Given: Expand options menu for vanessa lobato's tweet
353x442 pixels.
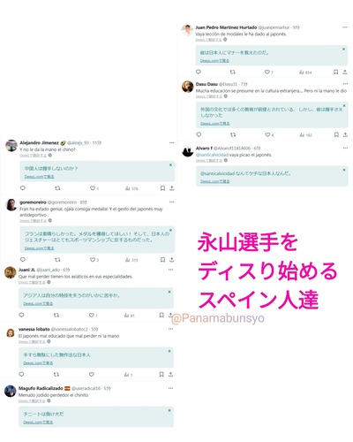Looking at the screenshot, I should (170, 329).
